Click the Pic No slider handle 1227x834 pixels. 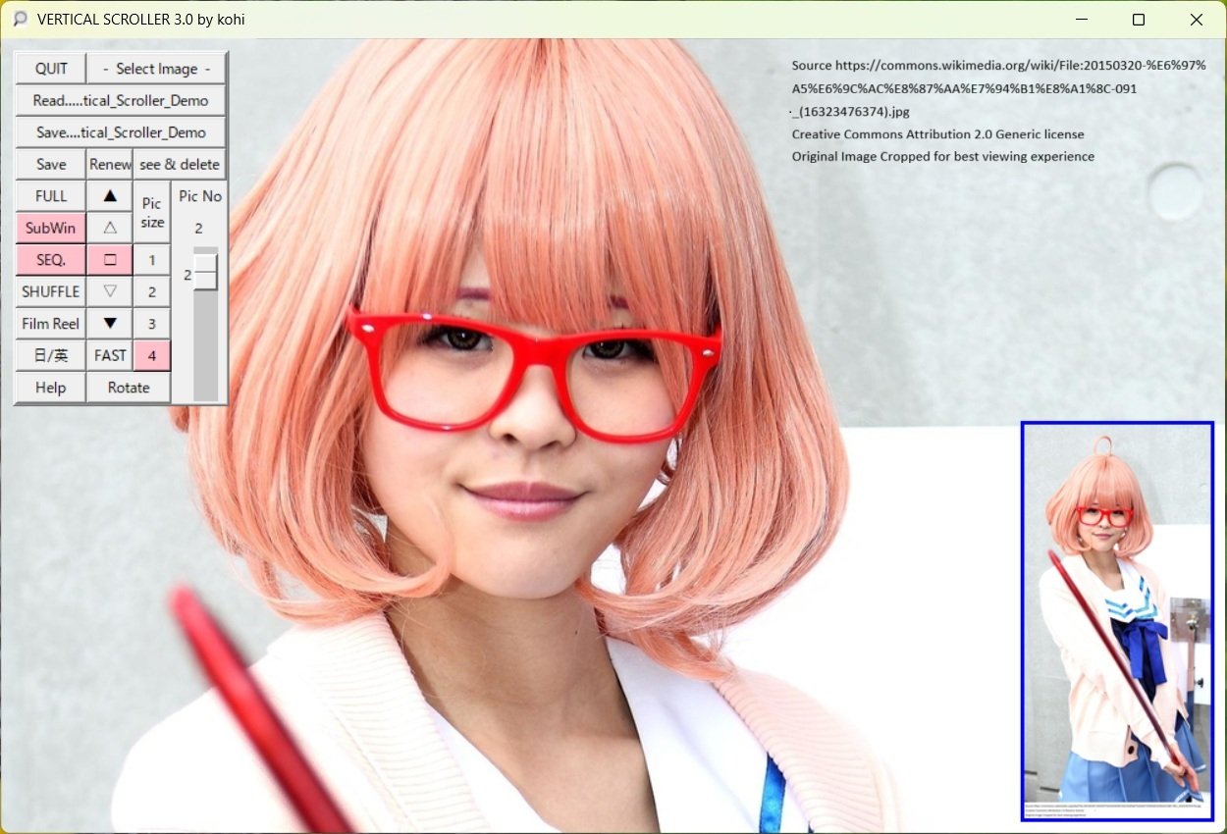click(x=205, y=274)
